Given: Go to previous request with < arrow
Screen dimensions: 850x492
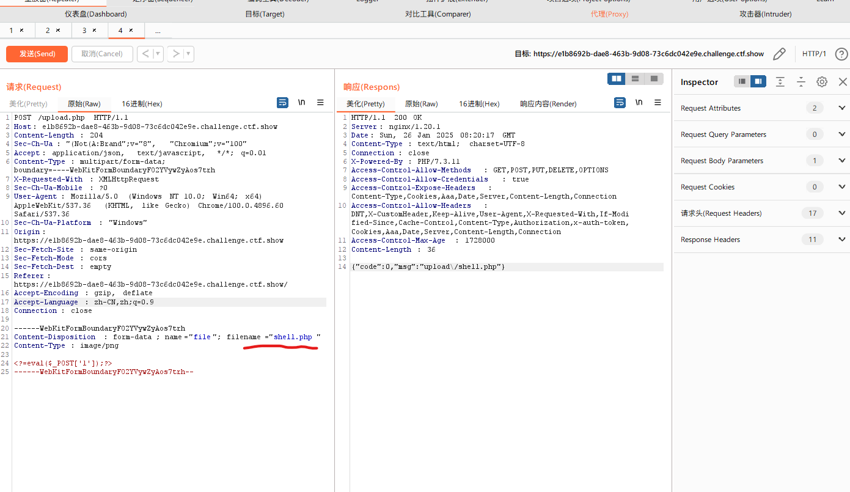Looking at the screenshot, I should point(145,54).
